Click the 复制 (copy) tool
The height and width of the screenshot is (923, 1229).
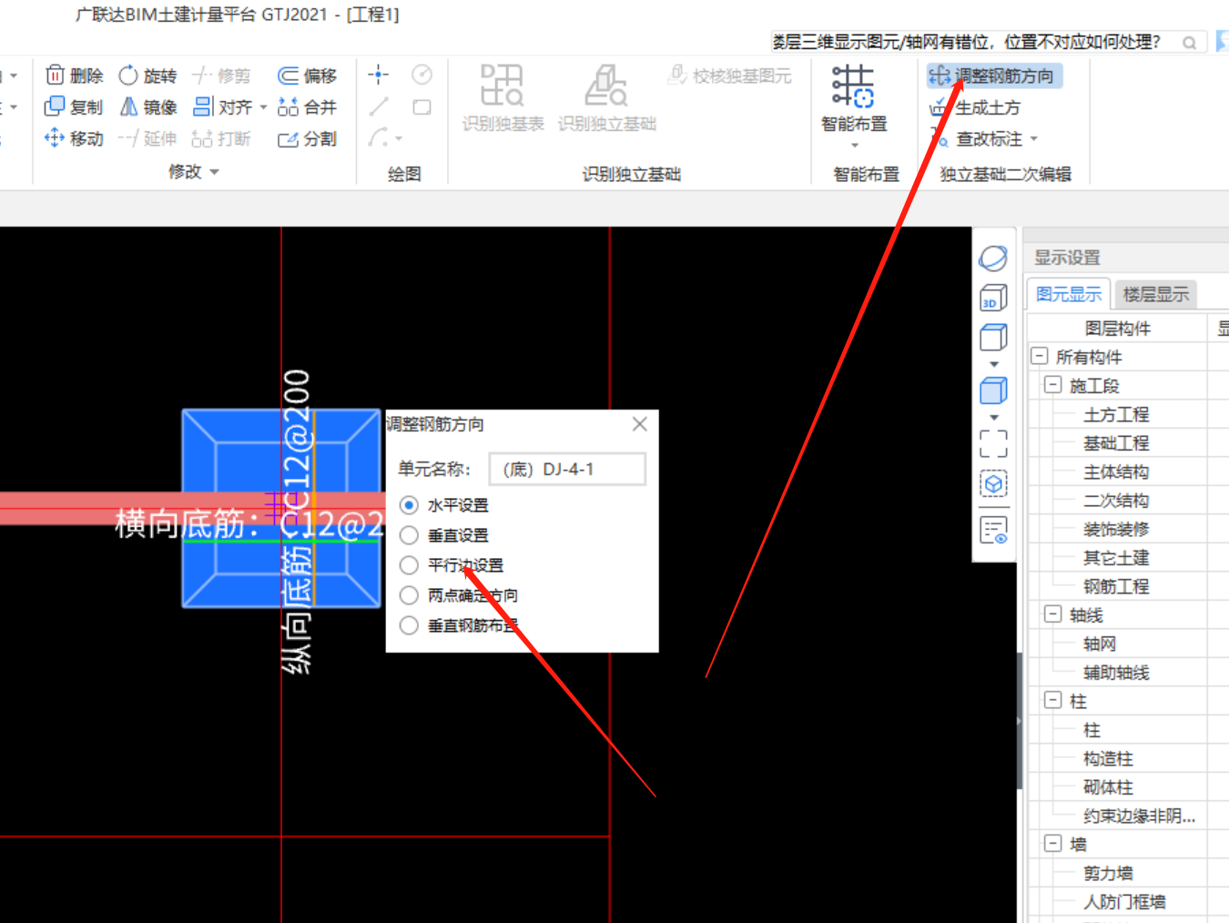pyautogui.click(x=75, y=107)
